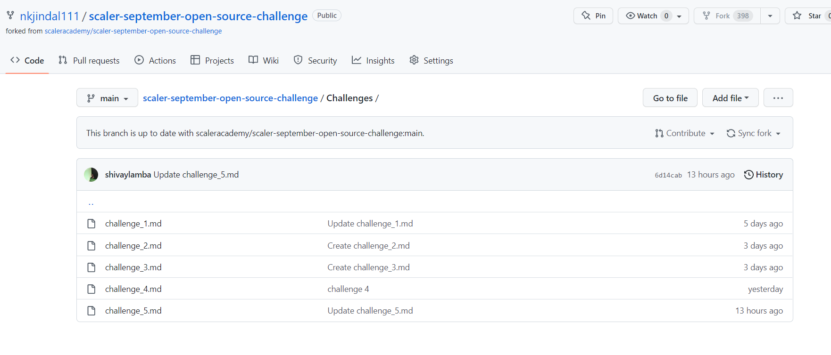Viewport: 831px width, 355px height.
Task: Expand the dropdown arrow next to Fork
Action: (770, 16)
